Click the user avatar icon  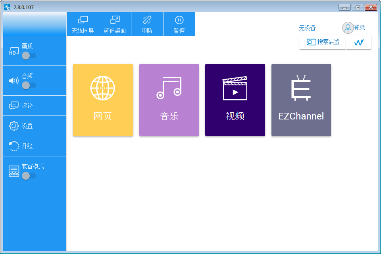click(x=348, y=28)
